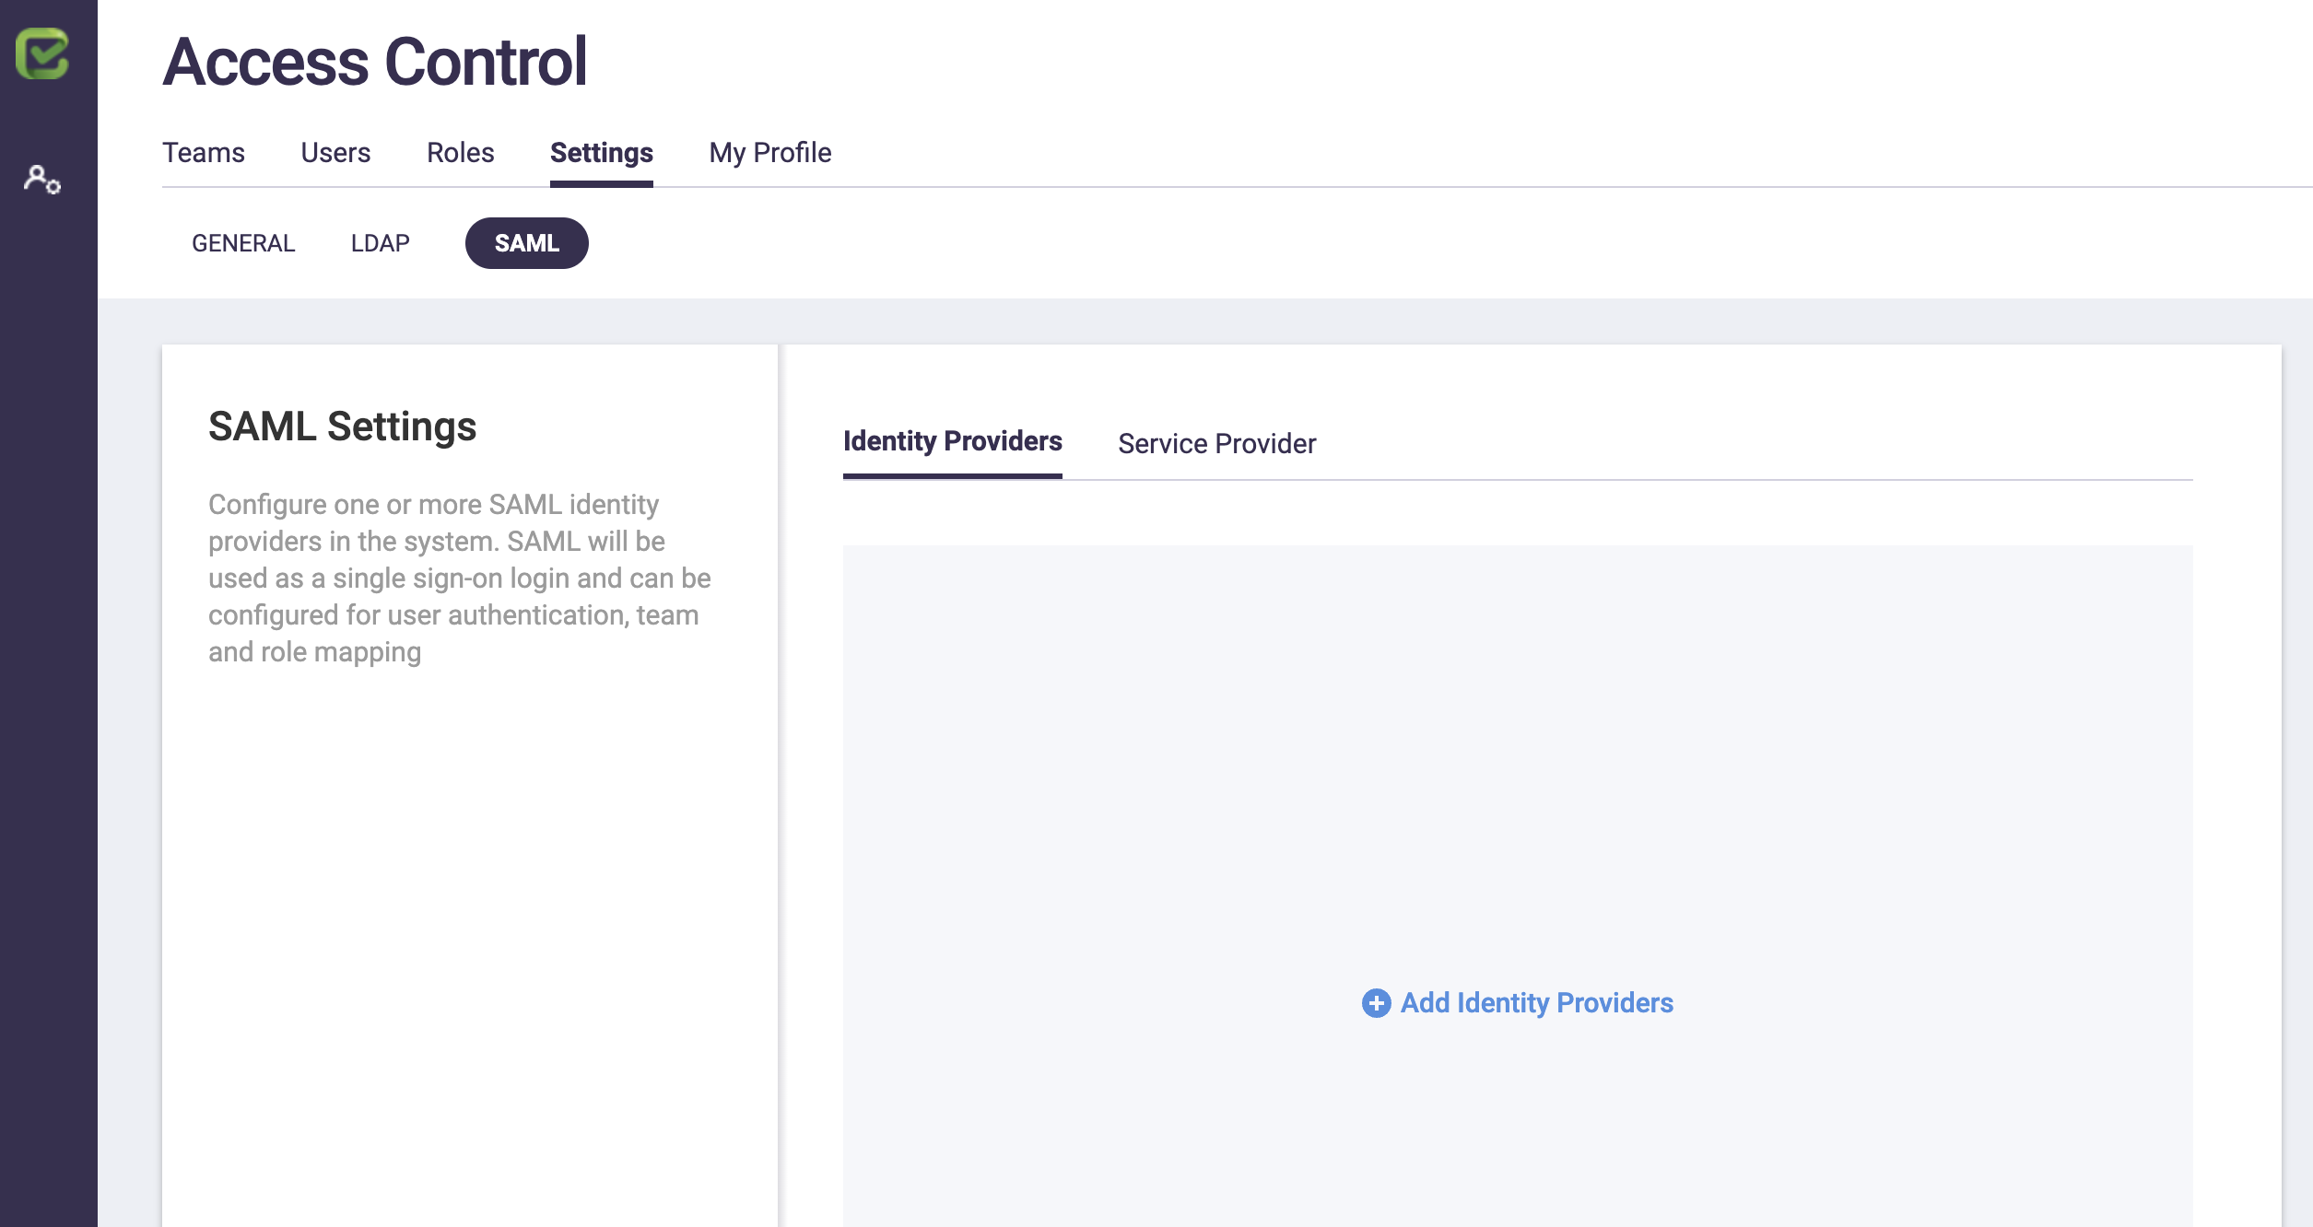The height and width of the screenshot is (1227, 2313).
Task: Click the gray background strip below SAML pill
Action: 1198,321
